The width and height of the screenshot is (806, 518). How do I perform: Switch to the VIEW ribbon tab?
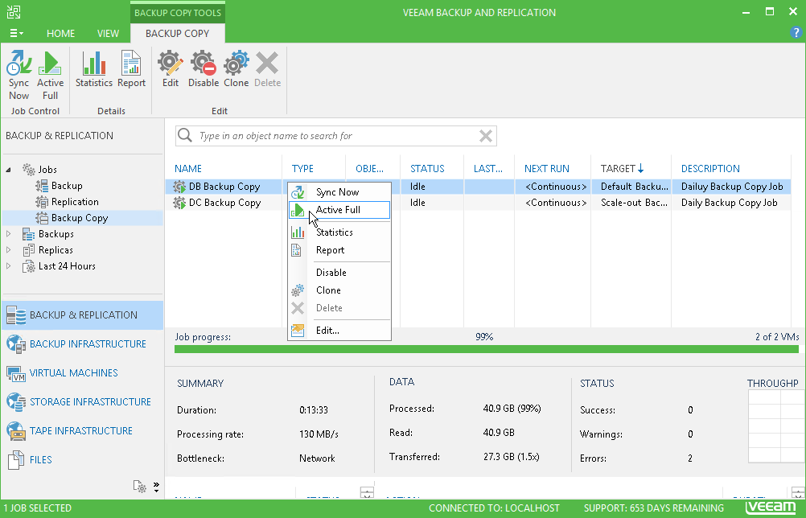[x=108, y=34]
